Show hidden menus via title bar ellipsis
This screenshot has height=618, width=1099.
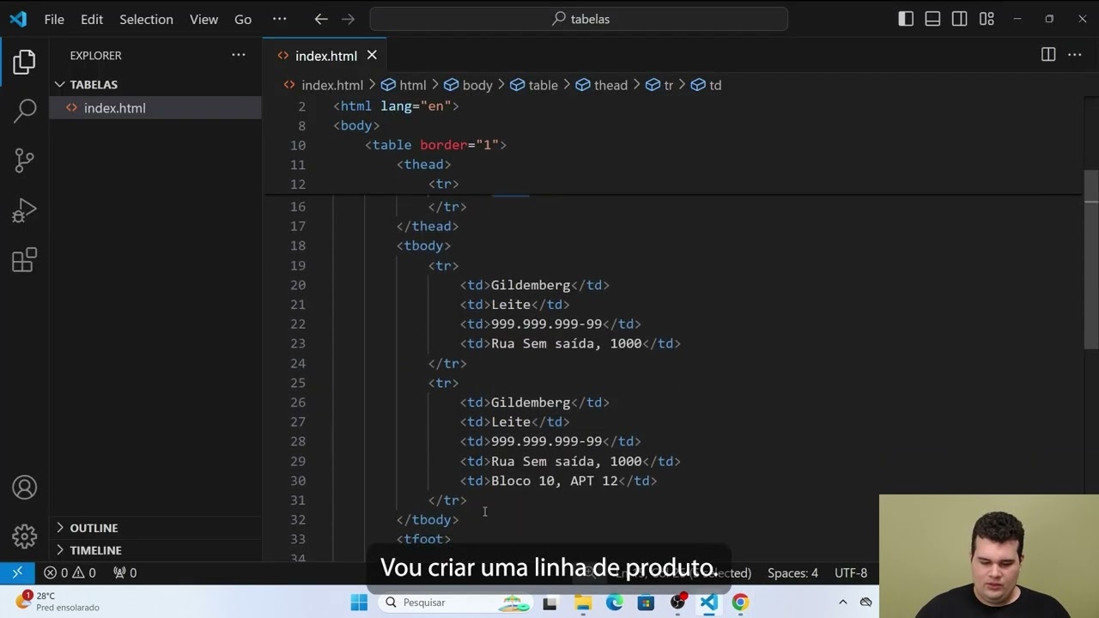(x=280, y=19)
